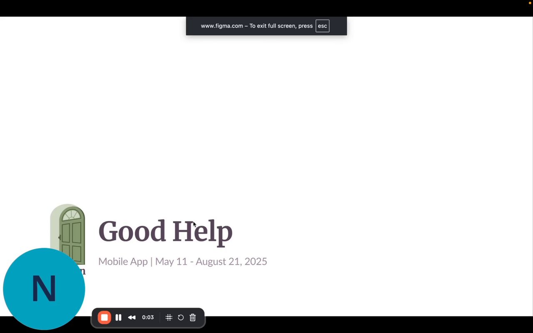Click the 0:03 recording timer
The image size is (533, 333).
[x=148, y=317]
